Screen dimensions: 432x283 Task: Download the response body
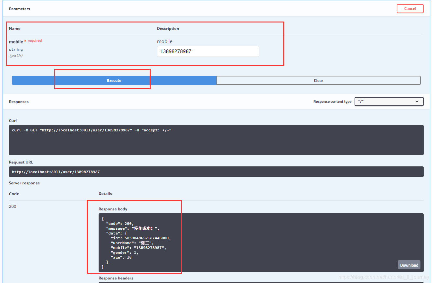point(409,265)
